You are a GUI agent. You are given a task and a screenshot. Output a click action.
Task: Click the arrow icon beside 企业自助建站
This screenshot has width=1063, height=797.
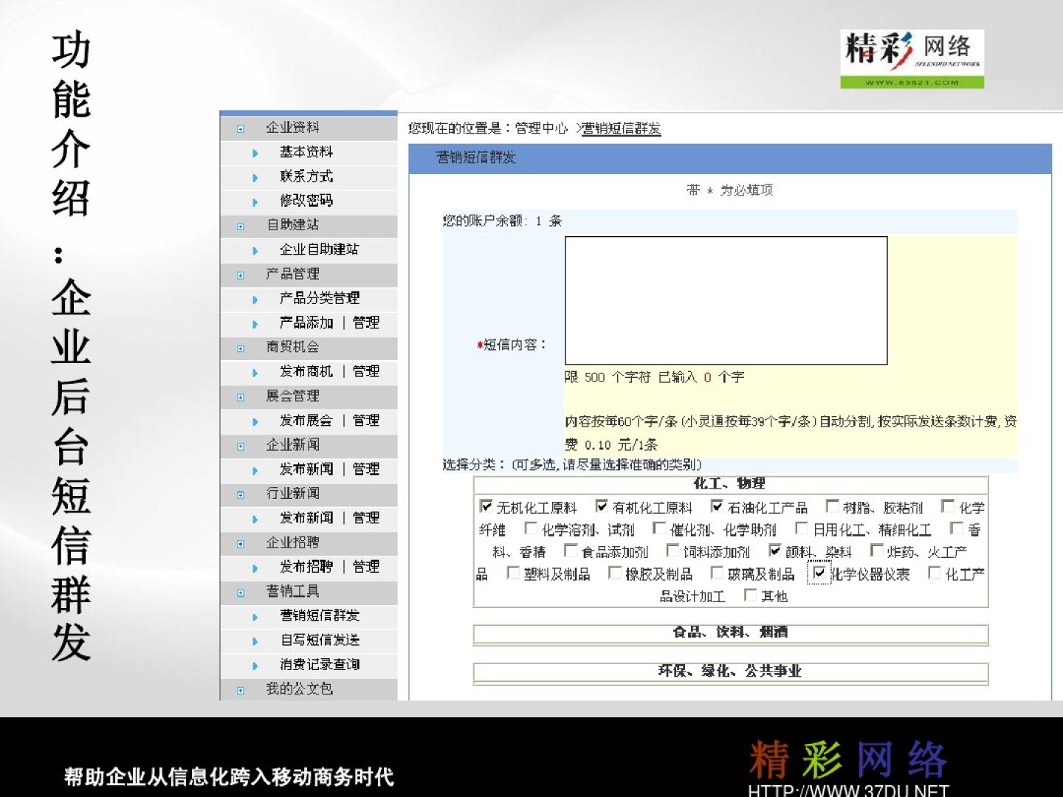[x=255, y=250]
